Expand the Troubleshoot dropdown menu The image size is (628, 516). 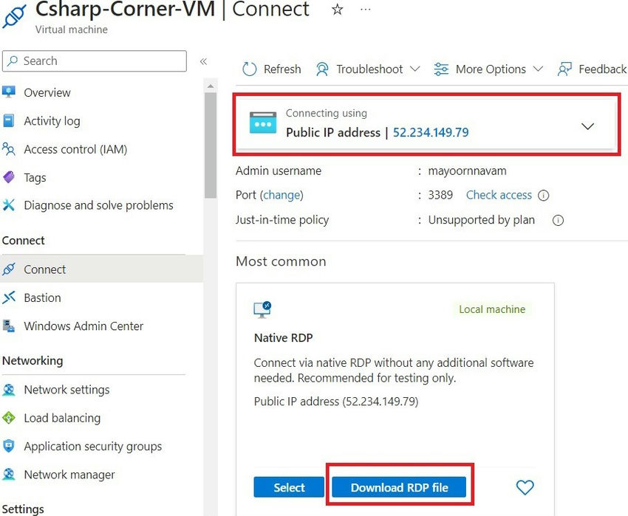pyautogui.click(x=416, y=69)
